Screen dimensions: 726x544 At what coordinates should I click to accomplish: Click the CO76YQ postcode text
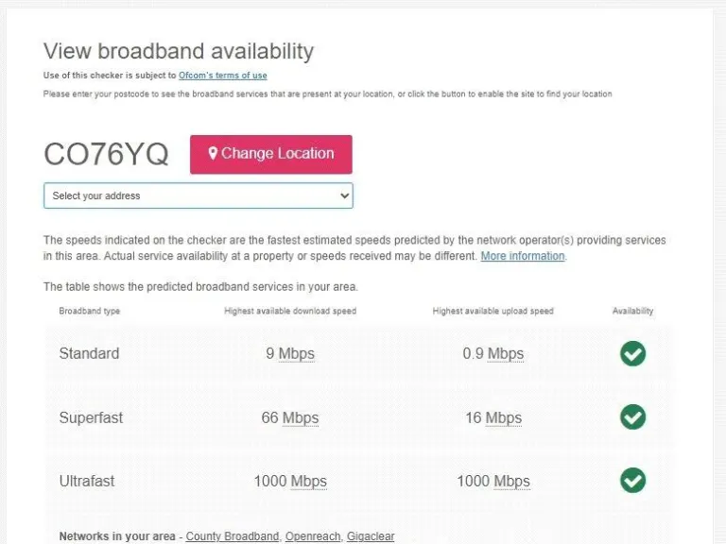[x=106, y=154]
